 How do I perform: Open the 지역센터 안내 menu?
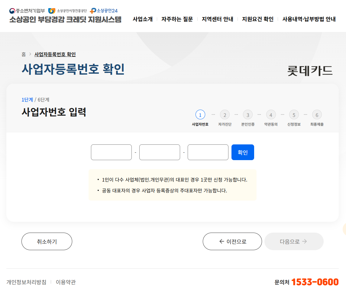[218, 19]
